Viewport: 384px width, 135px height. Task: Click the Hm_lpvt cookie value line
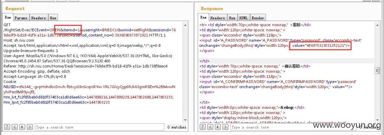[x=57, y=102]
